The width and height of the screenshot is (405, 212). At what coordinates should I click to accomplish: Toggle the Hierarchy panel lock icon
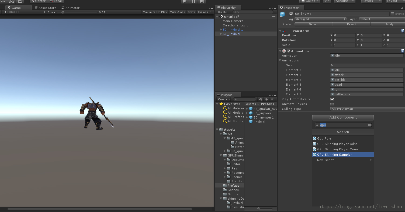pos(270,8)
